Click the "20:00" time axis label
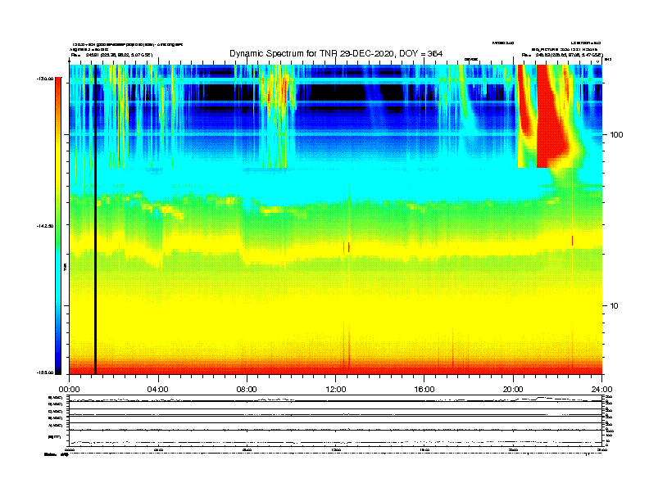 click(513, 390)
